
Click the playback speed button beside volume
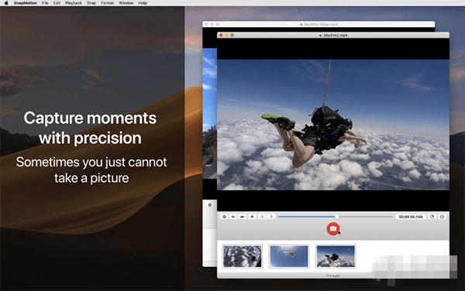coord(243,217)
